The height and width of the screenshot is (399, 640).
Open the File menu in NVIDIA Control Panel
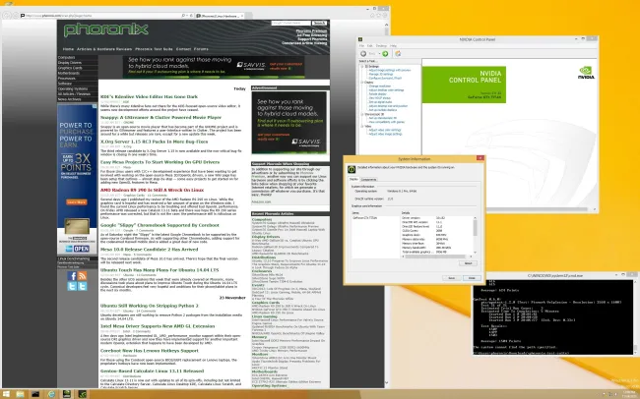[361, 45]
